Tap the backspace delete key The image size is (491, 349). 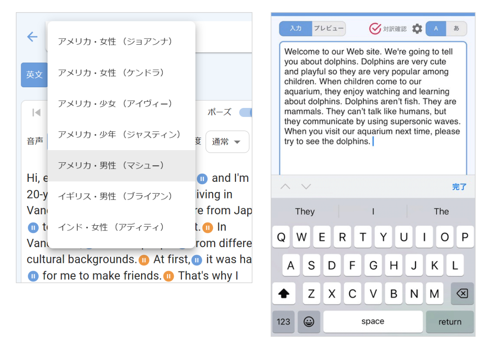[462, 294]
